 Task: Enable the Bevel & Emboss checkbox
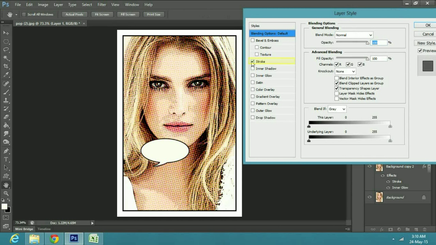pos(253,40)
